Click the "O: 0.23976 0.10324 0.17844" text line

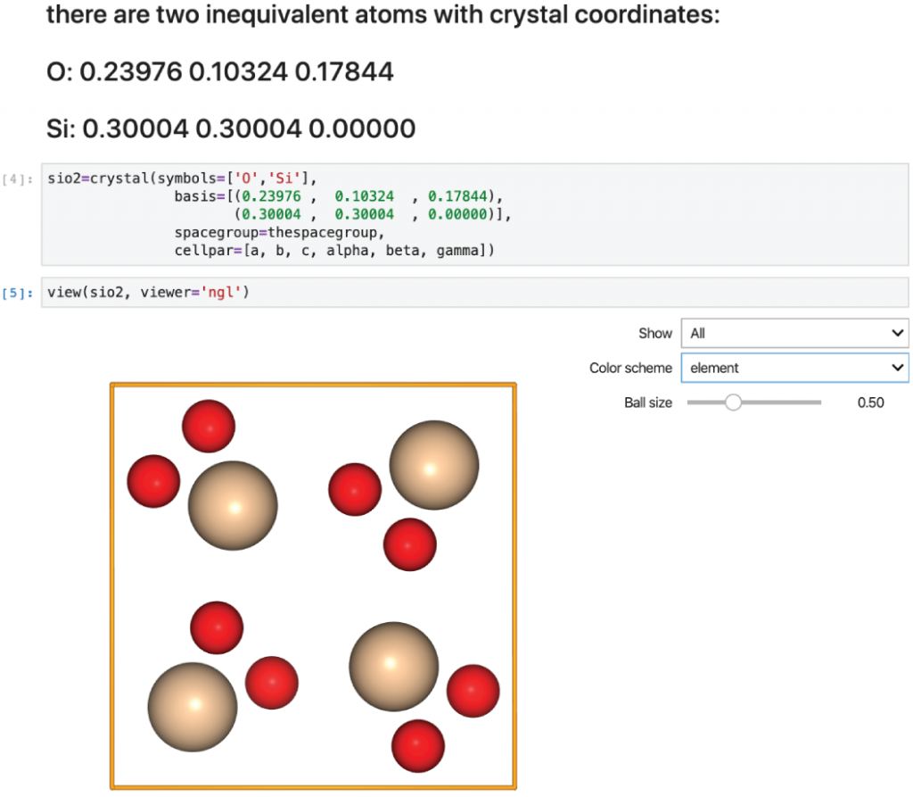click(220, 71)
